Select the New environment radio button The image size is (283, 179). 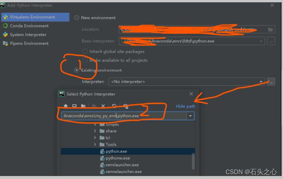[x=76, y=18]
